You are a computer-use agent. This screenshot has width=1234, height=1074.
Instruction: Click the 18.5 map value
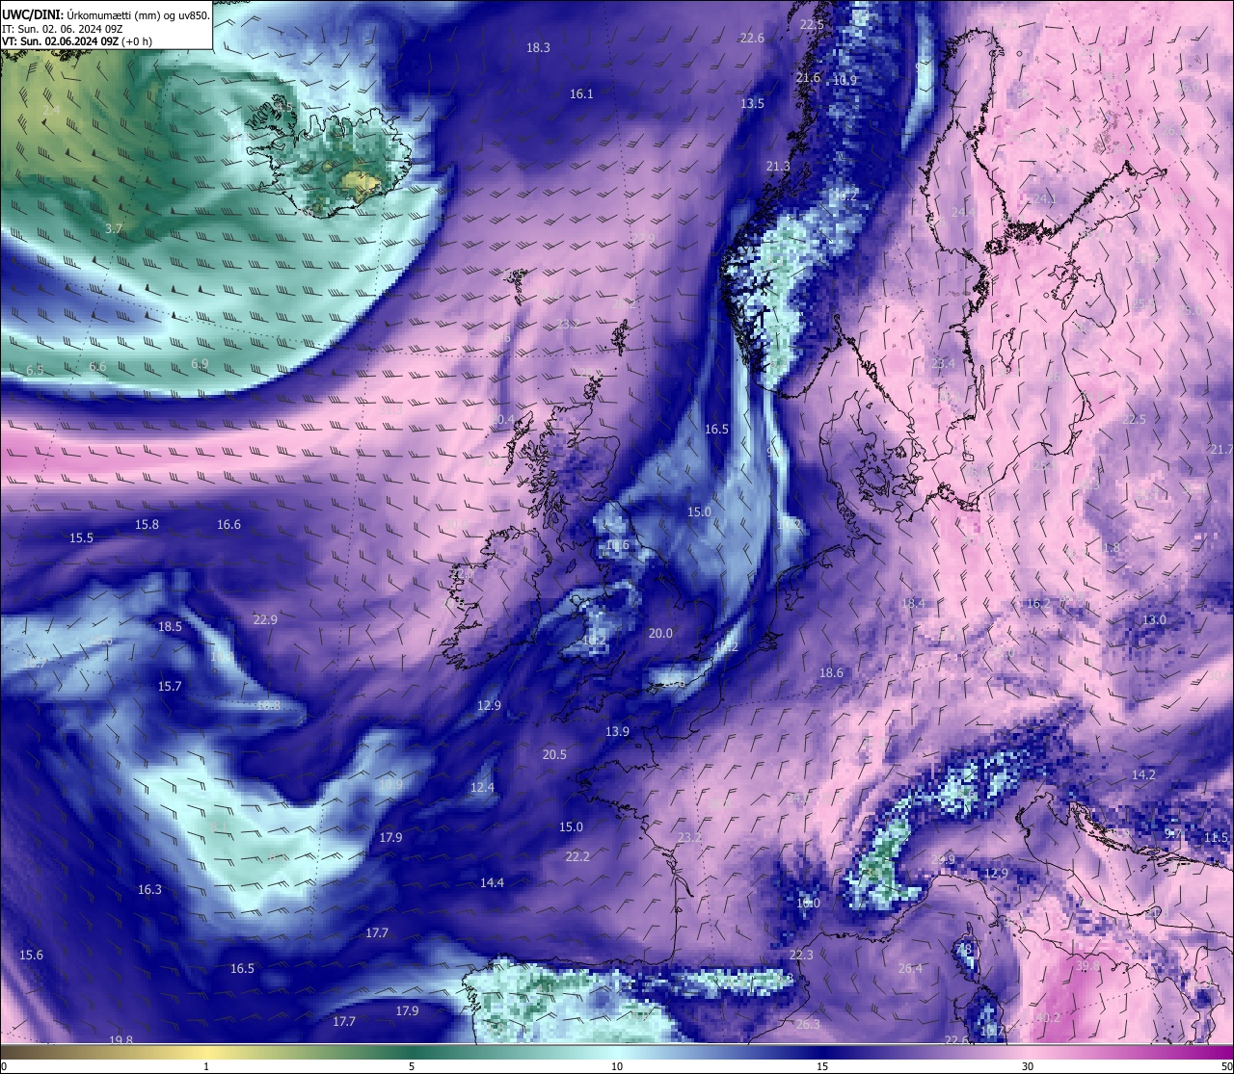170,626
